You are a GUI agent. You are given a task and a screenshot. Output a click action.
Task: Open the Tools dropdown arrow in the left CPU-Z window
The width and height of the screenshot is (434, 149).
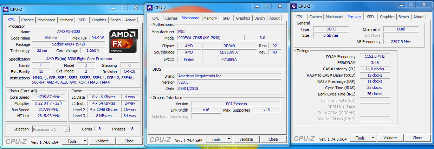pos(85,141)
